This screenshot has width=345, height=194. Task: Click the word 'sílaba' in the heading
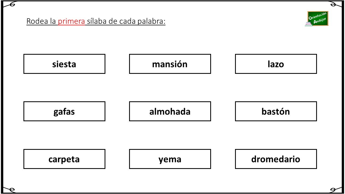coord(97,21)
